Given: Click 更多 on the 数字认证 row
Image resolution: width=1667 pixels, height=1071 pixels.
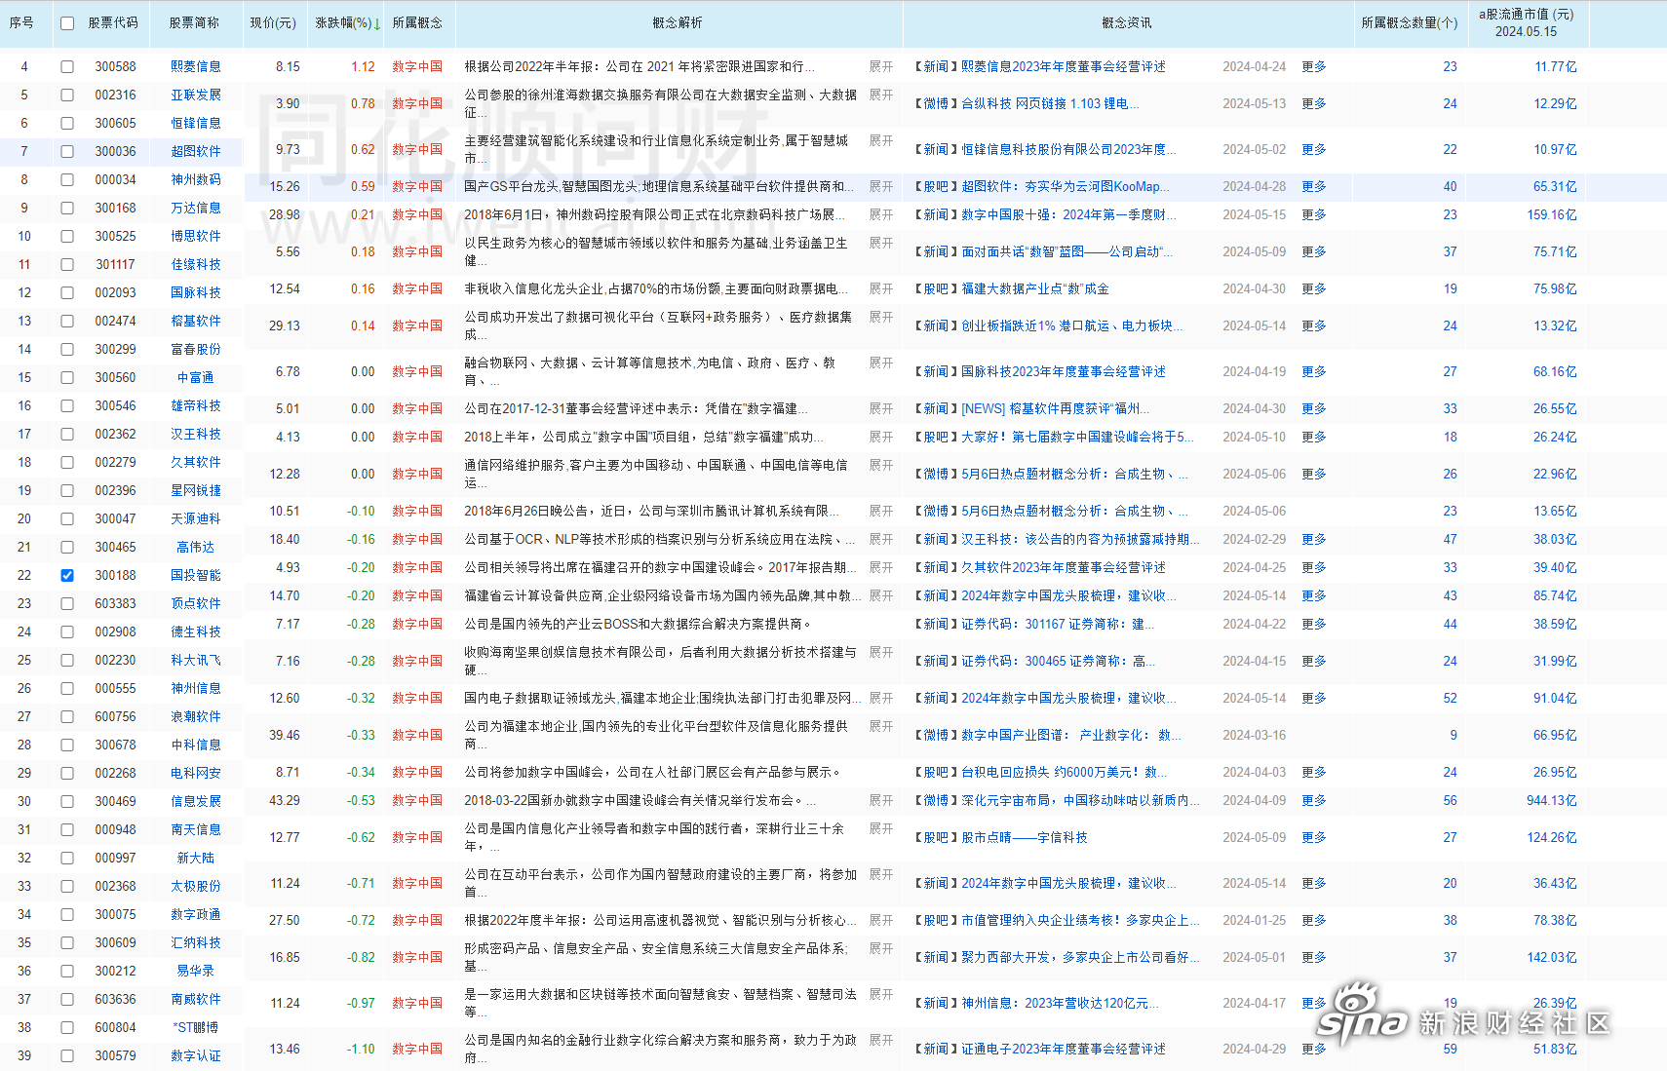Looking at the screenshot, I should click(x=1313, y=1049).
